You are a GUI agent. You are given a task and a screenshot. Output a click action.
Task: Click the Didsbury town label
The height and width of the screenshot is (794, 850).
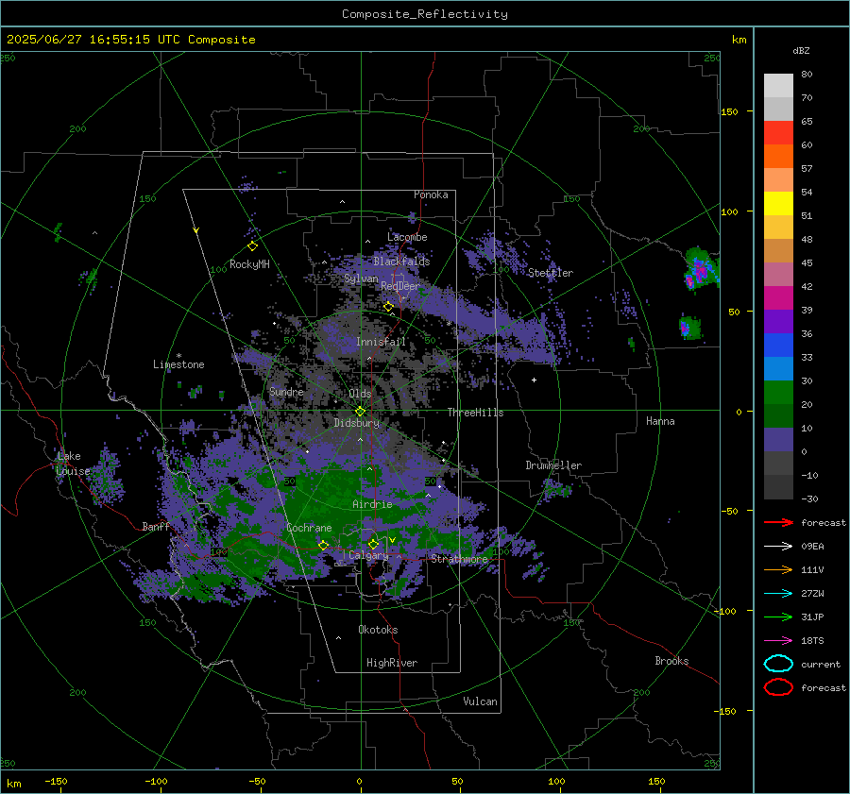356,423
